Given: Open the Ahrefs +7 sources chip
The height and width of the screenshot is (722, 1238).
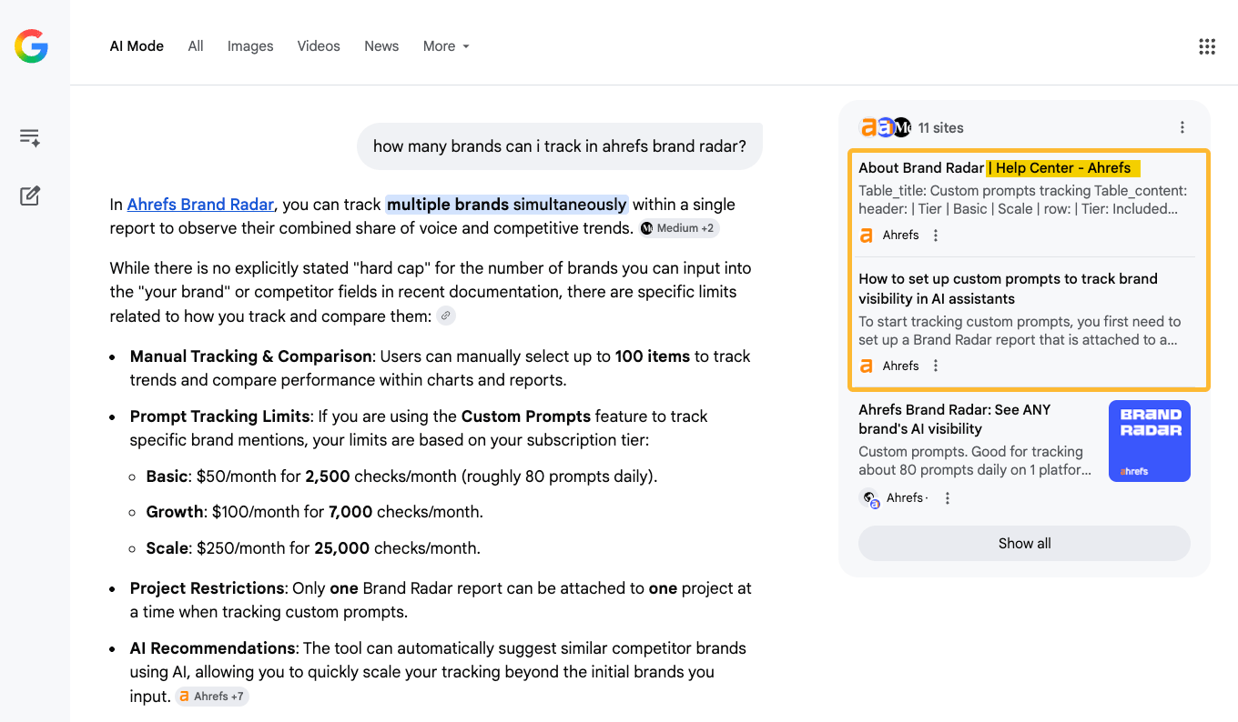Looking at the screenshot, I should click(x=211, y=696).
